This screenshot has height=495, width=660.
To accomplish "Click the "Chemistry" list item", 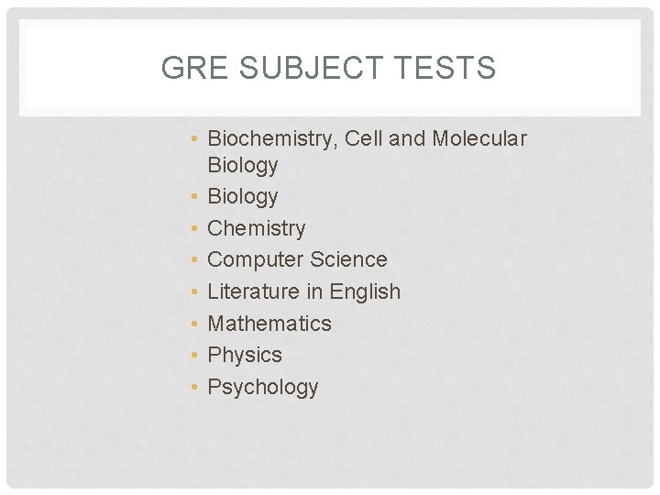I will click(257, 228).
